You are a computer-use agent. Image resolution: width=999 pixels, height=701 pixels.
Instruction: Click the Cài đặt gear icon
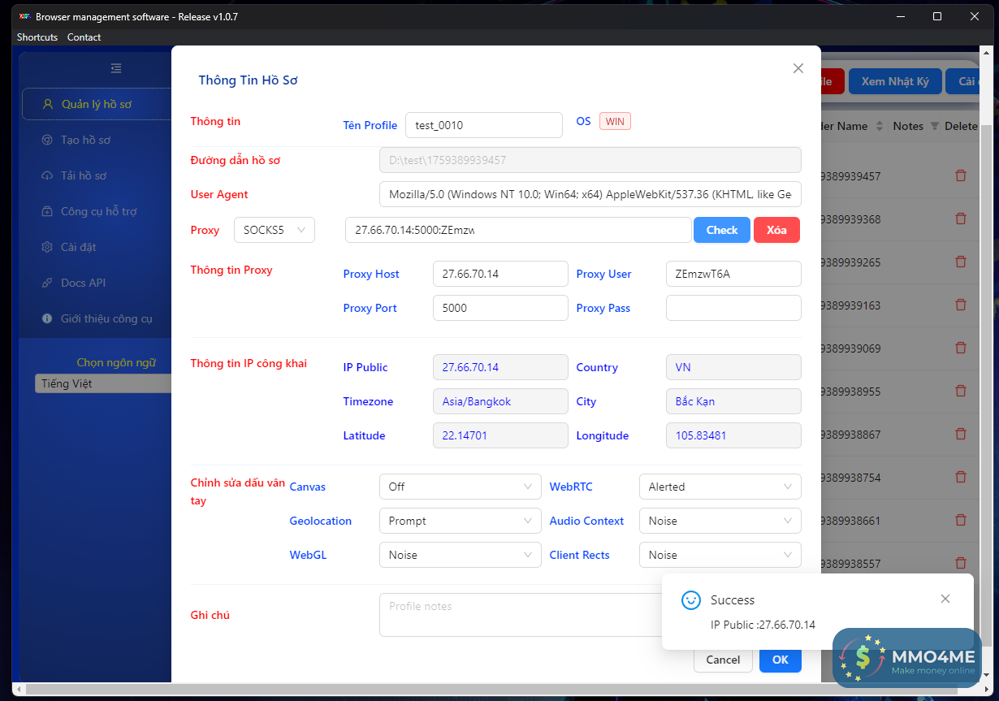46,247
